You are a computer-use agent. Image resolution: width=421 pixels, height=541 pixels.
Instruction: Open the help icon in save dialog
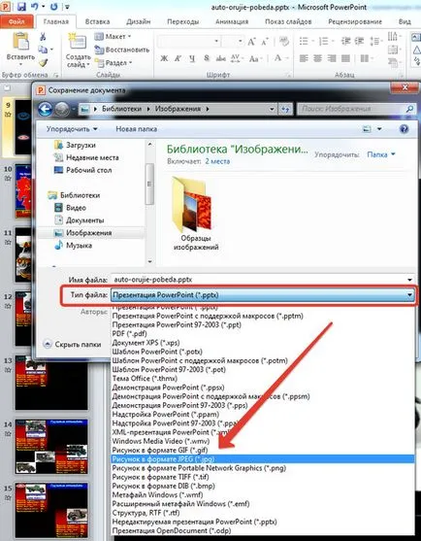tap(404, 129)
